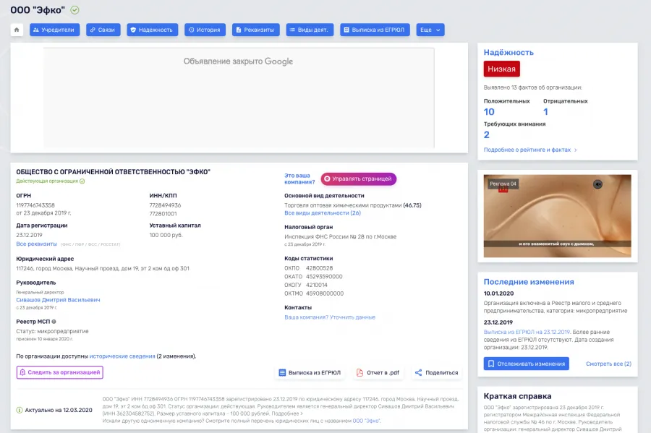Open the 10 positive facts count

pos(489,112)
